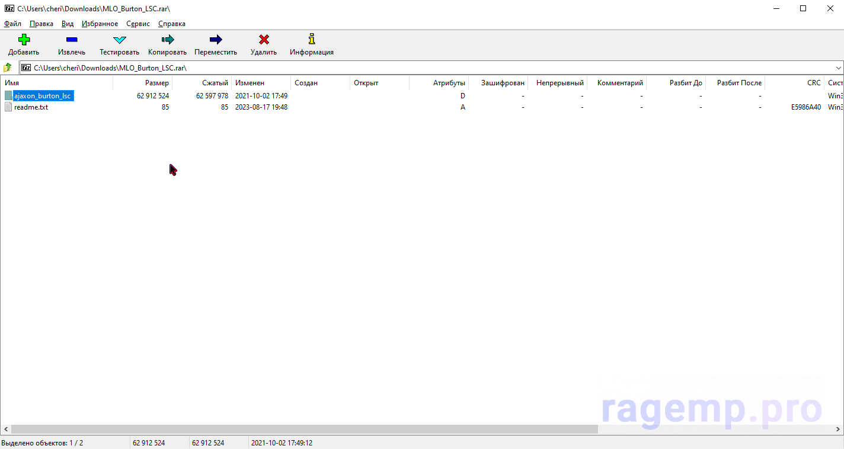Click the horizontal scrollbar track
Viewport: 844px width, 449px height.
tap(711, 429)
